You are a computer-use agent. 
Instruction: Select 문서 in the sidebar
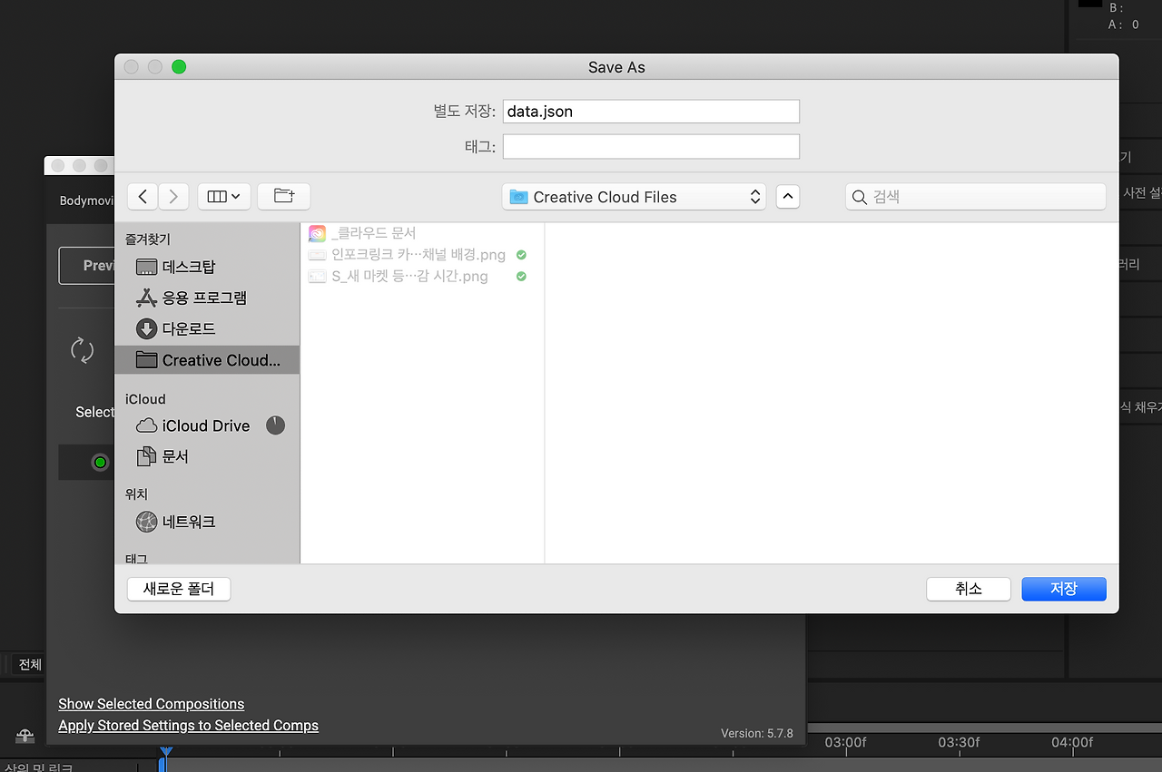point(207,456)
